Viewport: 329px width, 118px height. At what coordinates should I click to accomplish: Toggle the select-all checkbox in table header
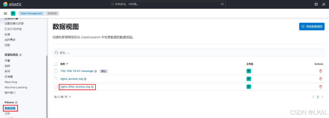56,64
